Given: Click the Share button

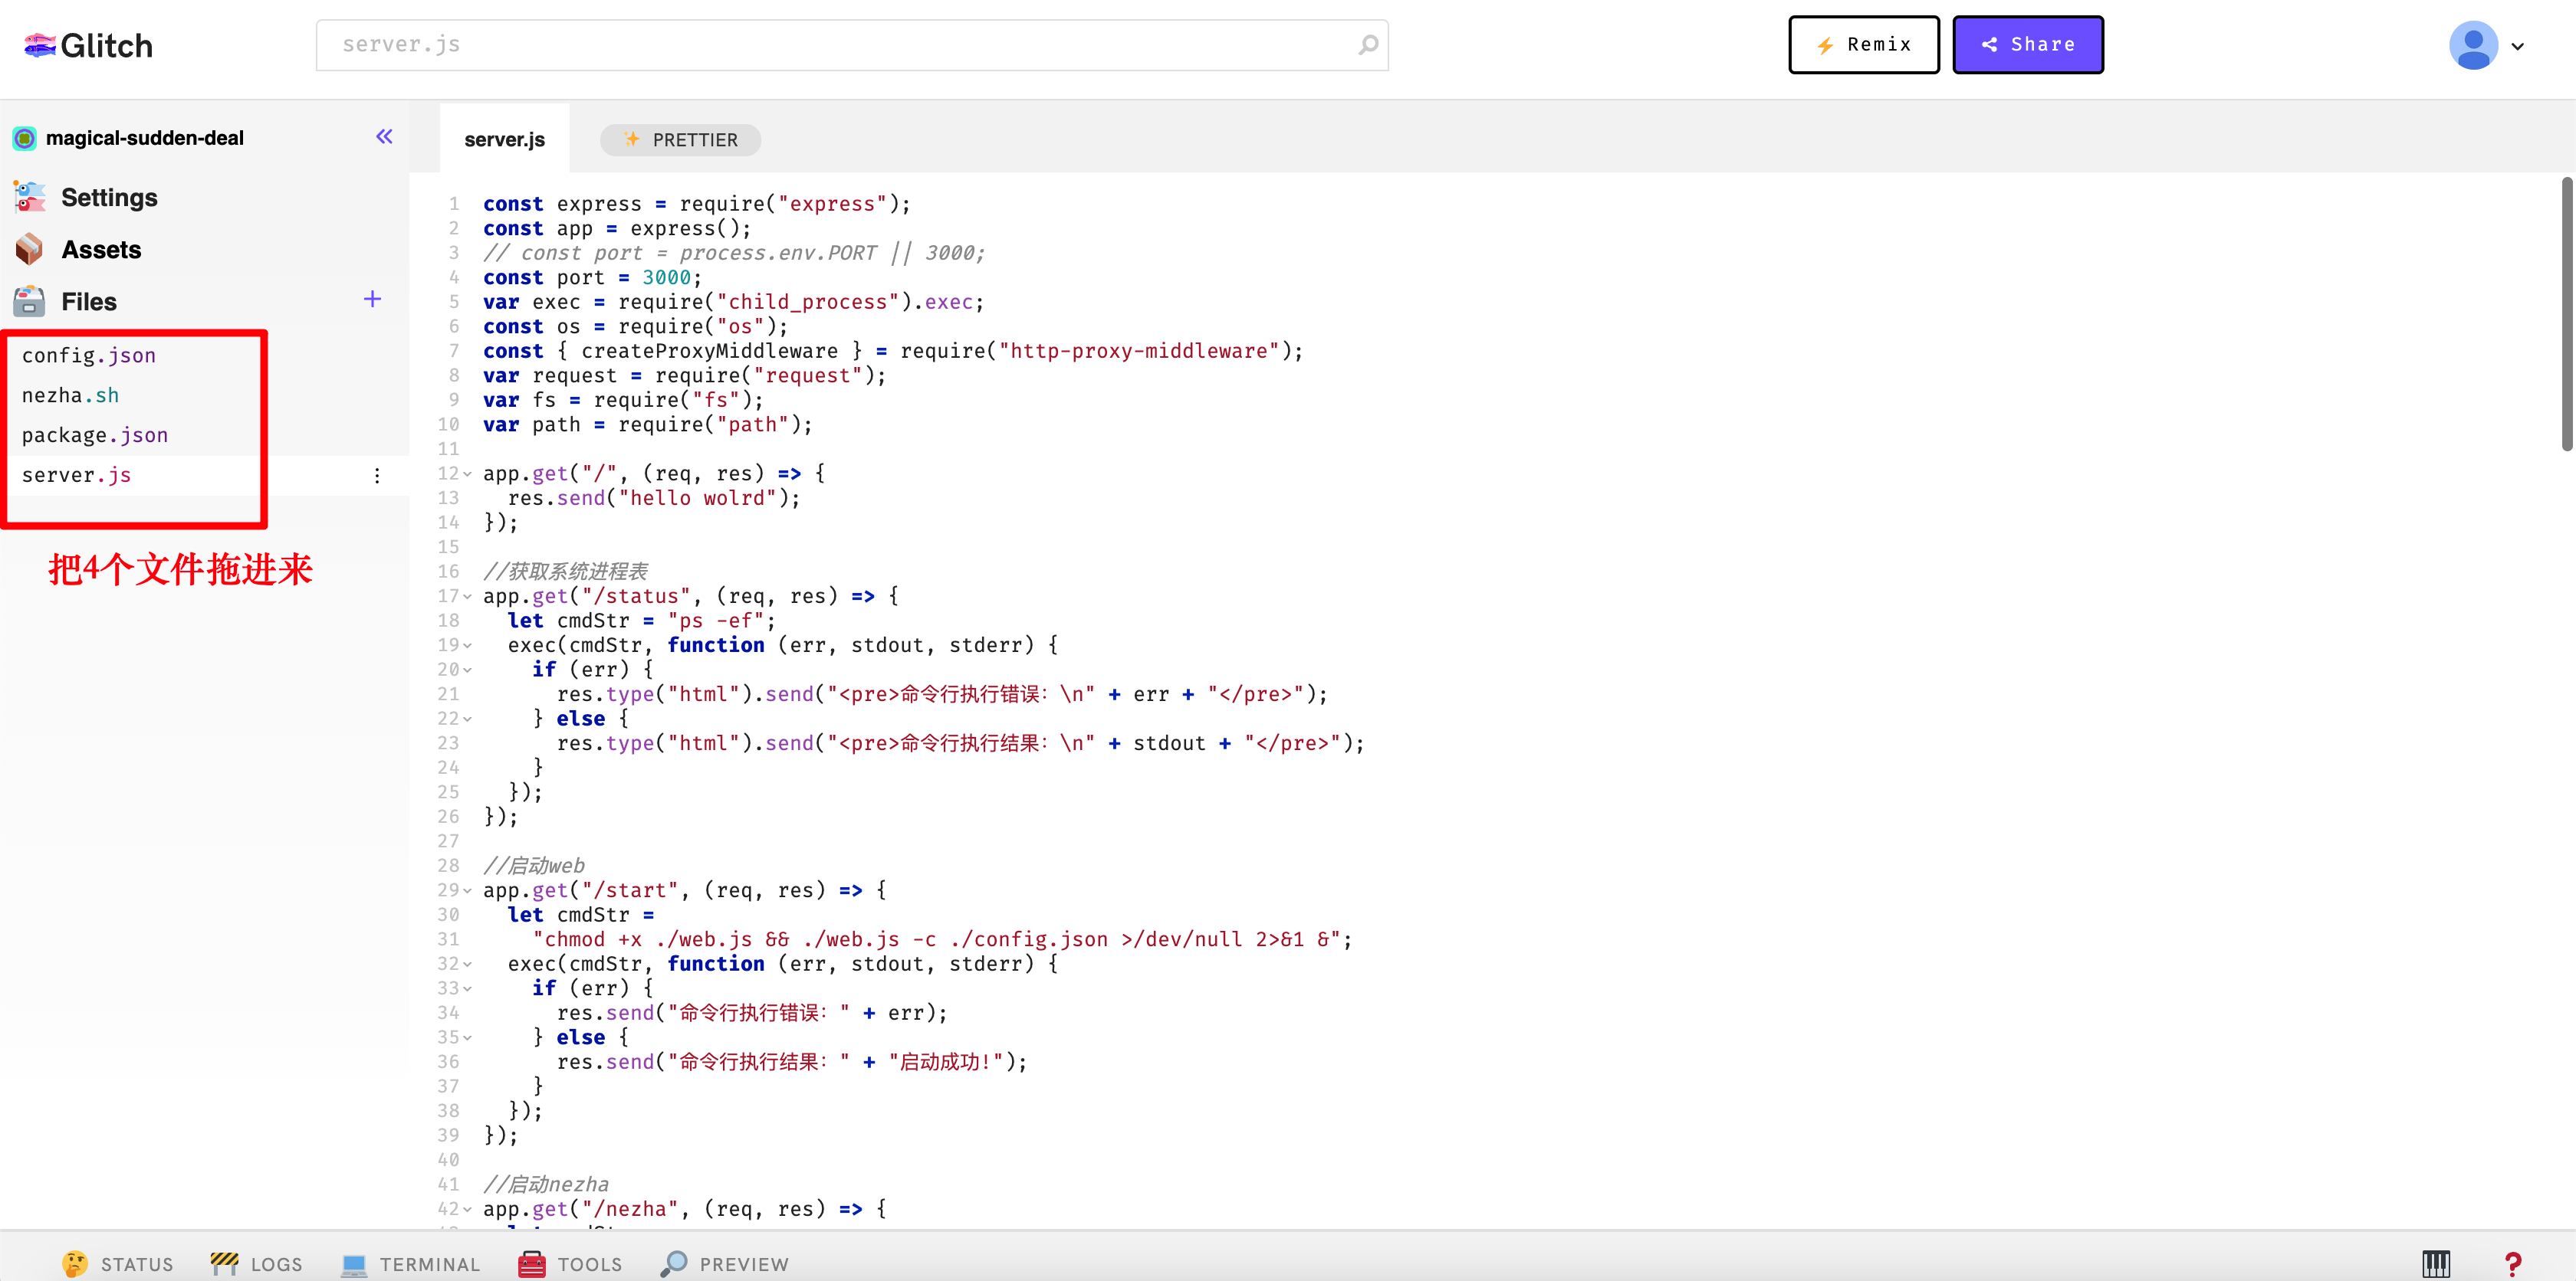Looking at the screenshot, I should [2028, 45].
